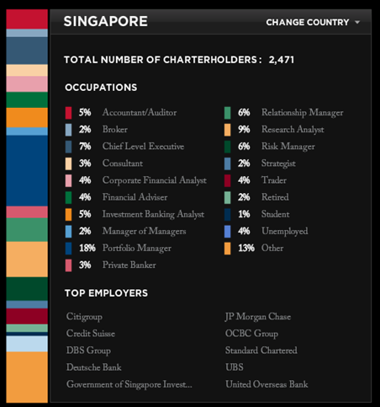The height and width of the screenshot is (407, 380).
Task: Click the Private Banker legend swatch
Action: [68, 265]
